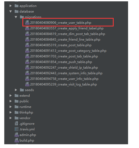This screenshot has height=148, width=139.
Task: Click PHP icon of create_visit_log_table.php
Action: pos(27,84)
